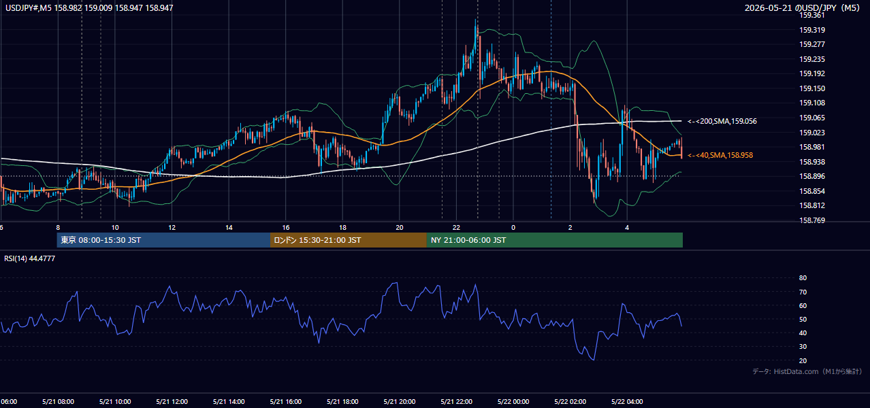This screenshot has height=408, width=870.
Task: Click price axis value 159.361
Action: (x=813, y=15)
